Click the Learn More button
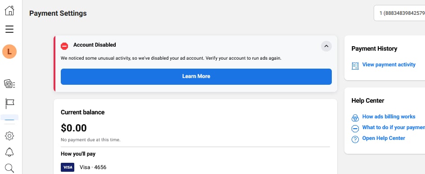The image size is (425, 174). point(196,77)
